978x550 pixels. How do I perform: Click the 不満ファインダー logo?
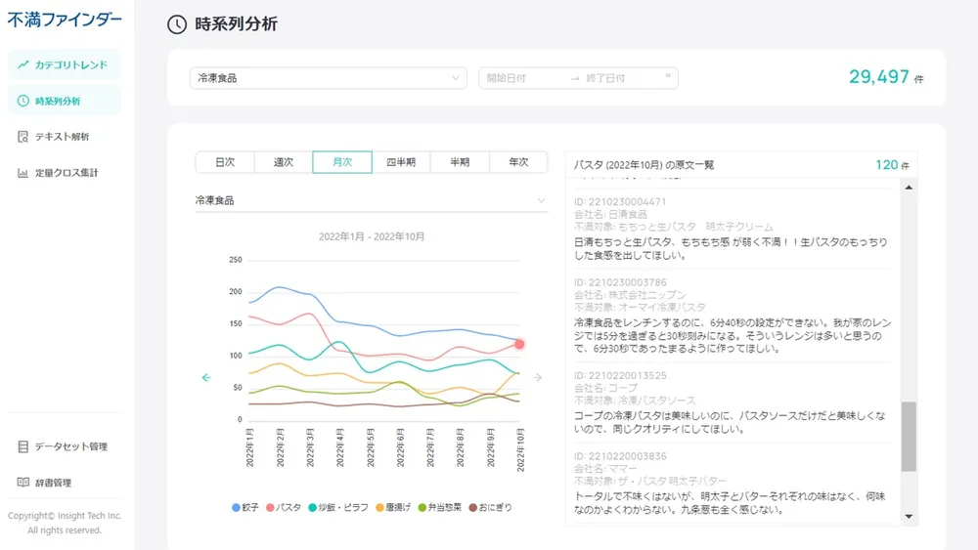65,20
